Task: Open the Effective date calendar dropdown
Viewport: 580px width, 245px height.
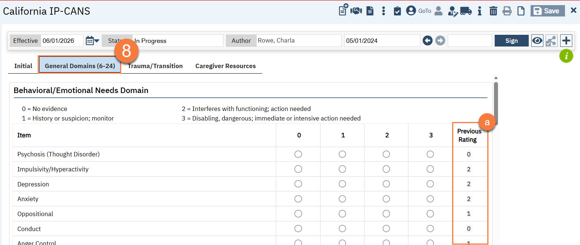Action: [92, 41]
